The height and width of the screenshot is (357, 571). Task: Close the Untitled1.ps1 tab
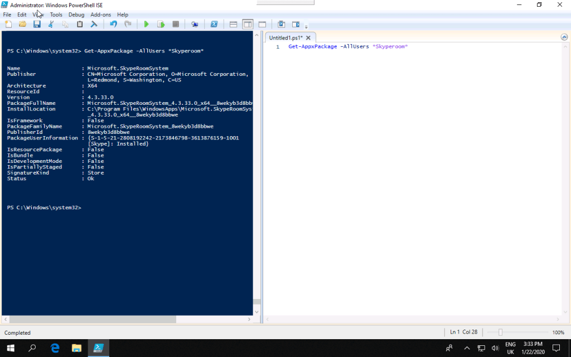coord(308,37)
